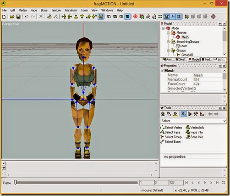230x196 pixels.
Task: Click the four green dots toolbar icon
Action: coord(160,17)
